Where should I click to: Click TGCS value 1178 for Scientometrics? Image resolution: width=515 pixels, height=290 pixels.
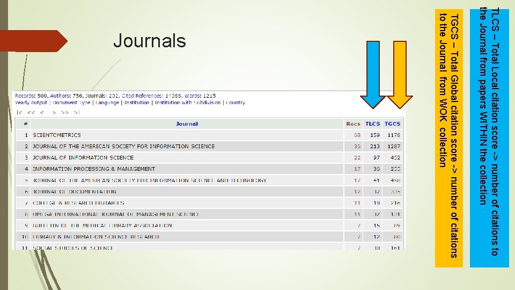click(x=394, y=135)
